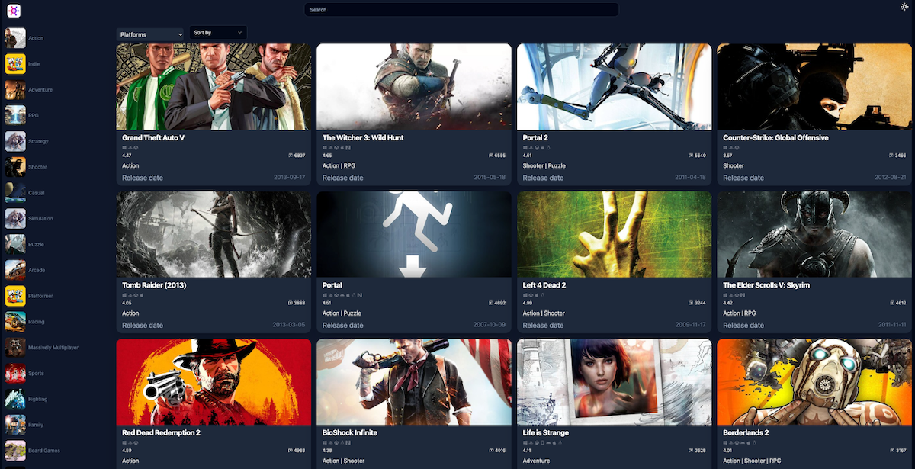
Task: Open the Counter-Strike: Global Offensive cover image
Action: pos(814,86)
